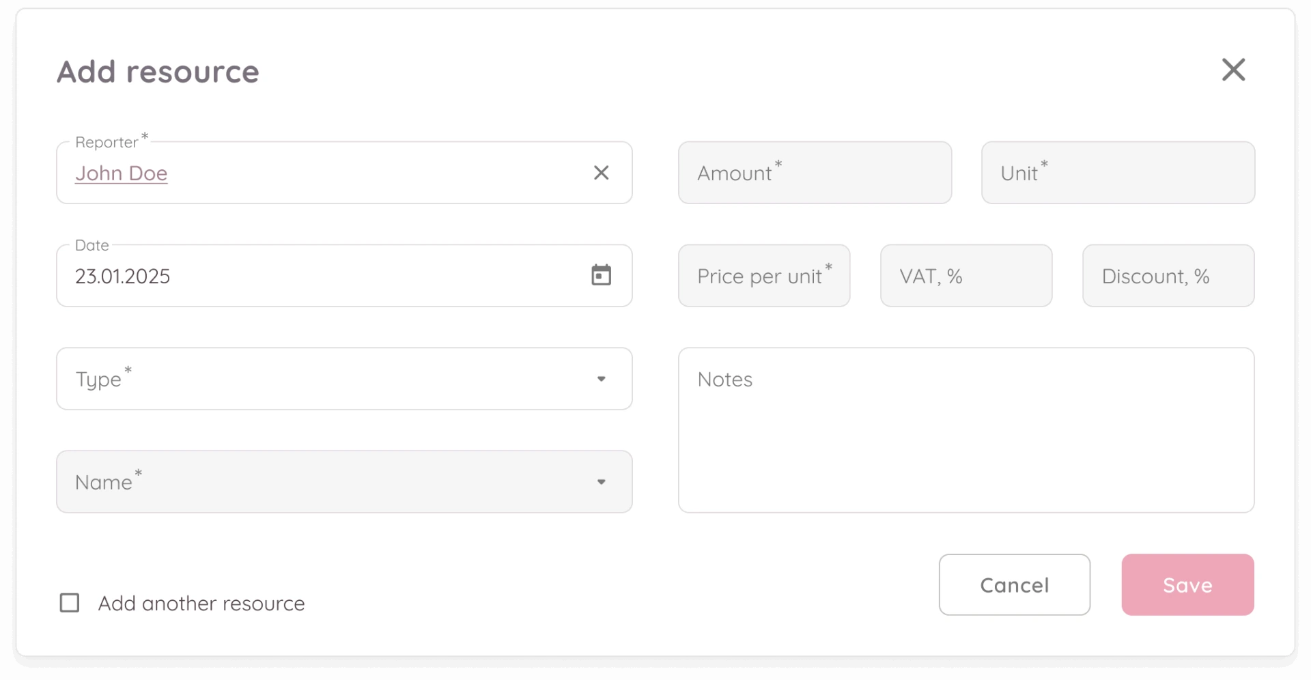
Task: Expand the Name dropdown arrow
Action: point(601,482)
